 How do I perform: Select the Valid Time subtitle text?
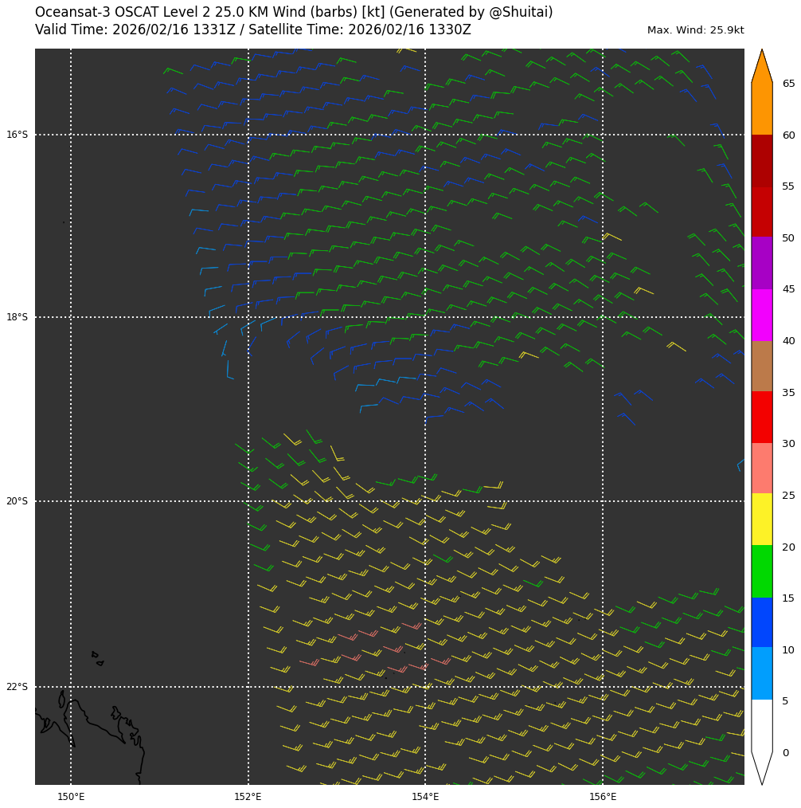pyautogui.click(x=252, y=30)
